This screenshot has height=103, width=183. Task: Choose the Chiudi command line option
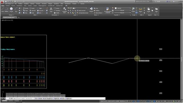[x=40, y=98]
